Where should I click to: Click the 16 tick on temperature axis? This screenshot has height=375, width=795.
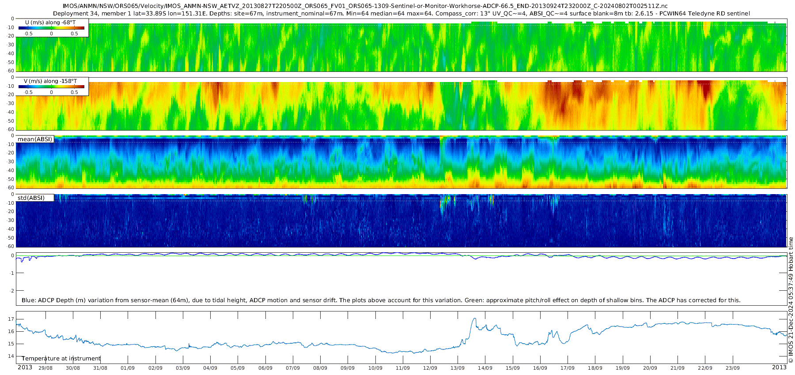pyautogui.click(x=11, y=332)
